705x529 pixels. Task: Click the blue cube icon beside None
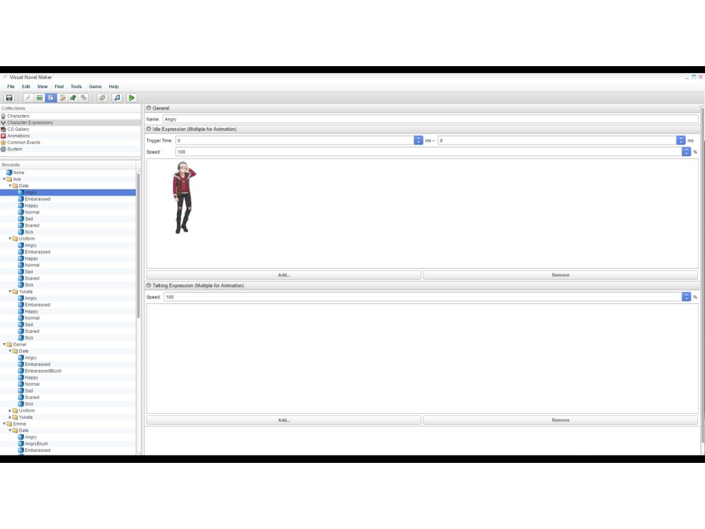[9, 173]
